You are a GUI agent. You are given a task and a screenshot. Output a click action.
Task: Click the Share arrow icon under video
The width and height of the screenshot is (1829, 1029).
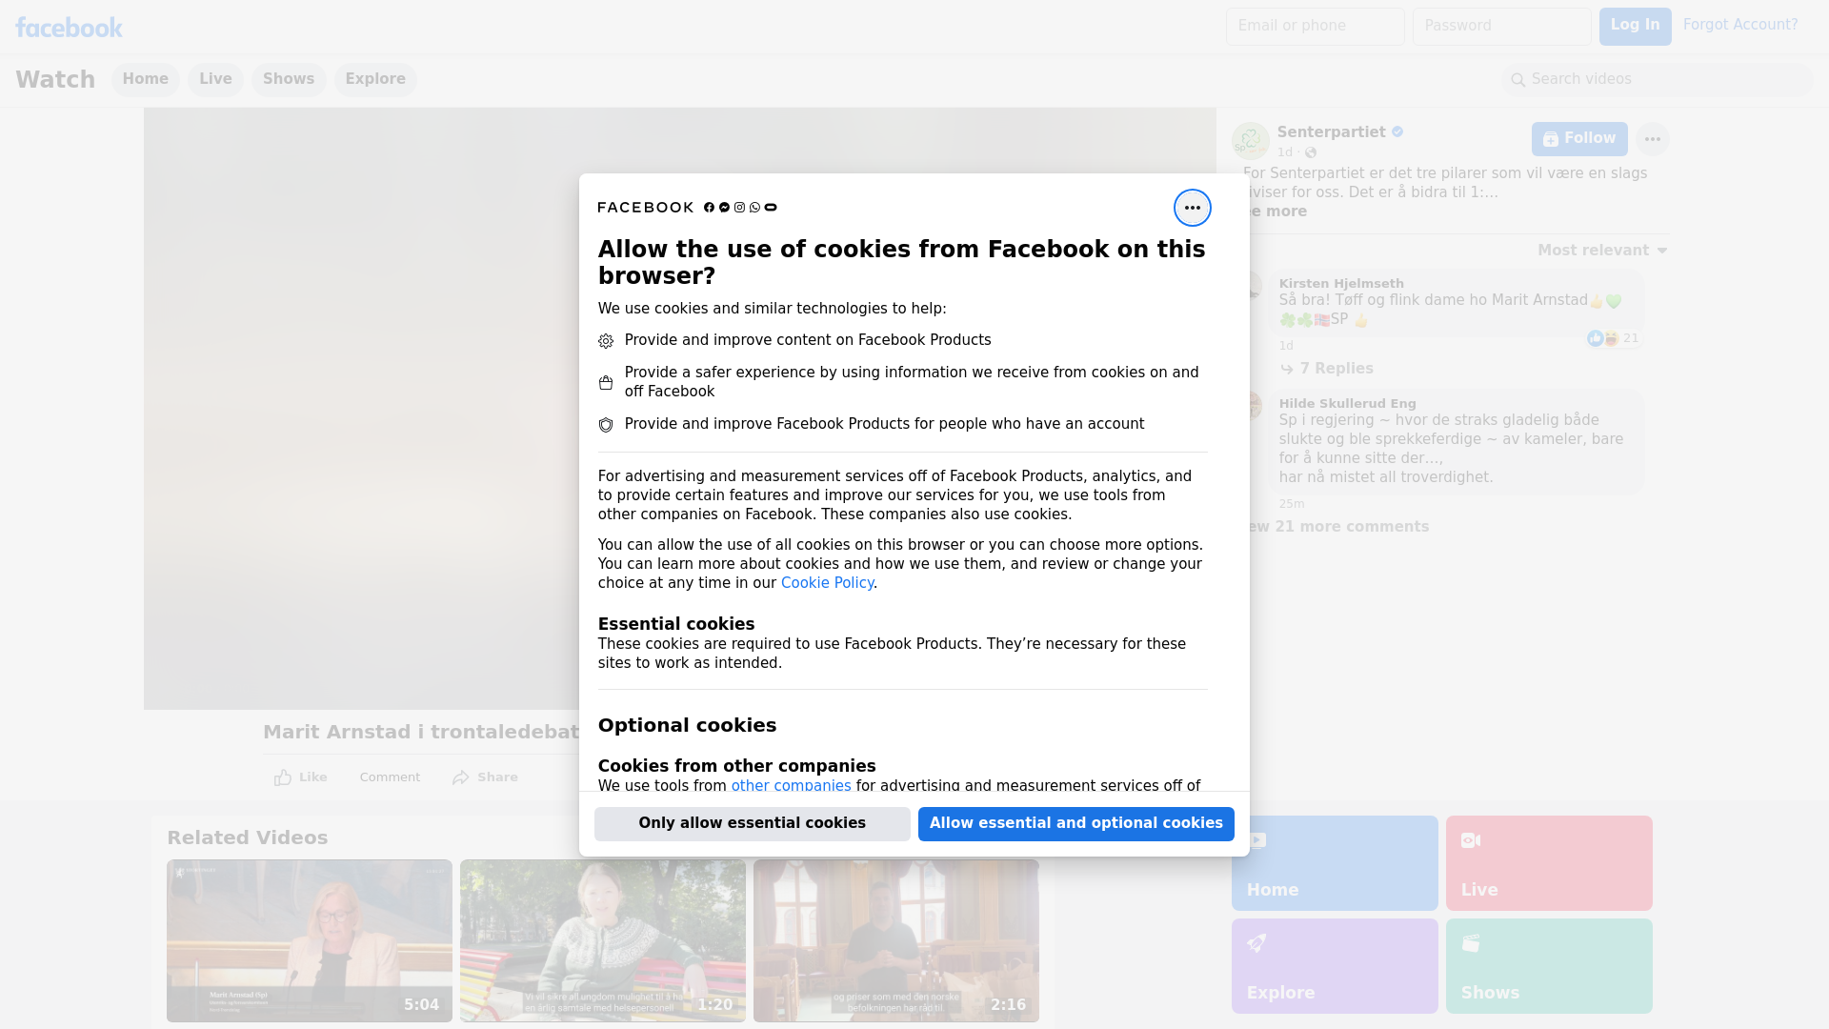click(x=461, y=777)
